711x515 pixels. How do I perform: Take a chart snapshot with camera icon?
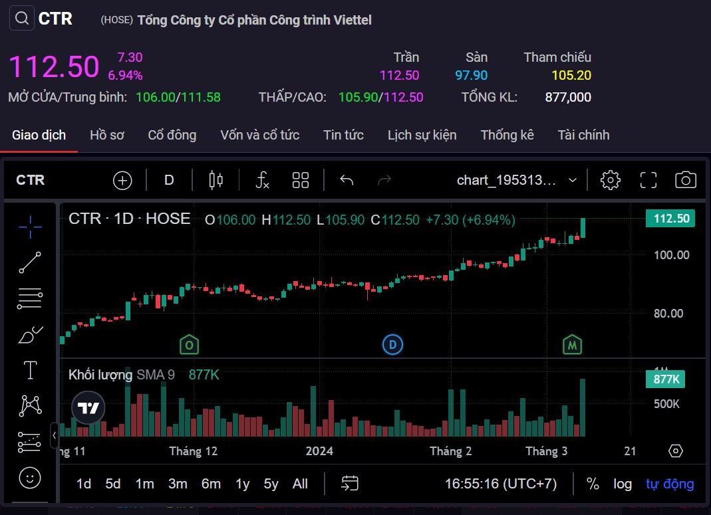tap(686, 180)
